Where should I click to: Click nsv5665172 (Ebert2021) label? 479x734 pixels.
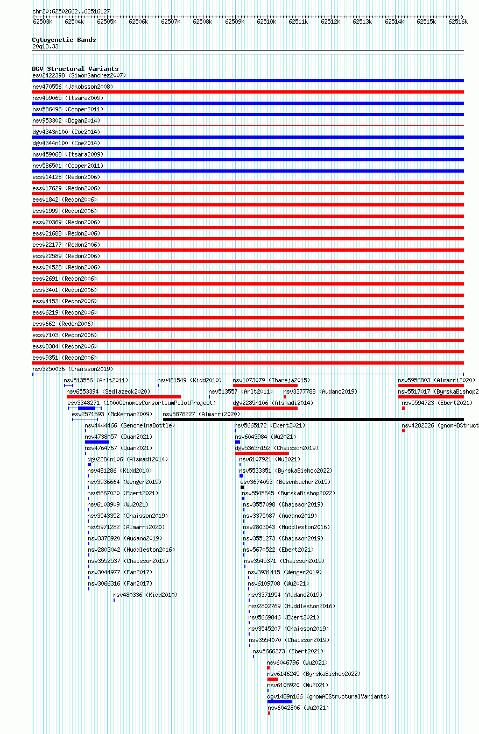click(270, 425)
